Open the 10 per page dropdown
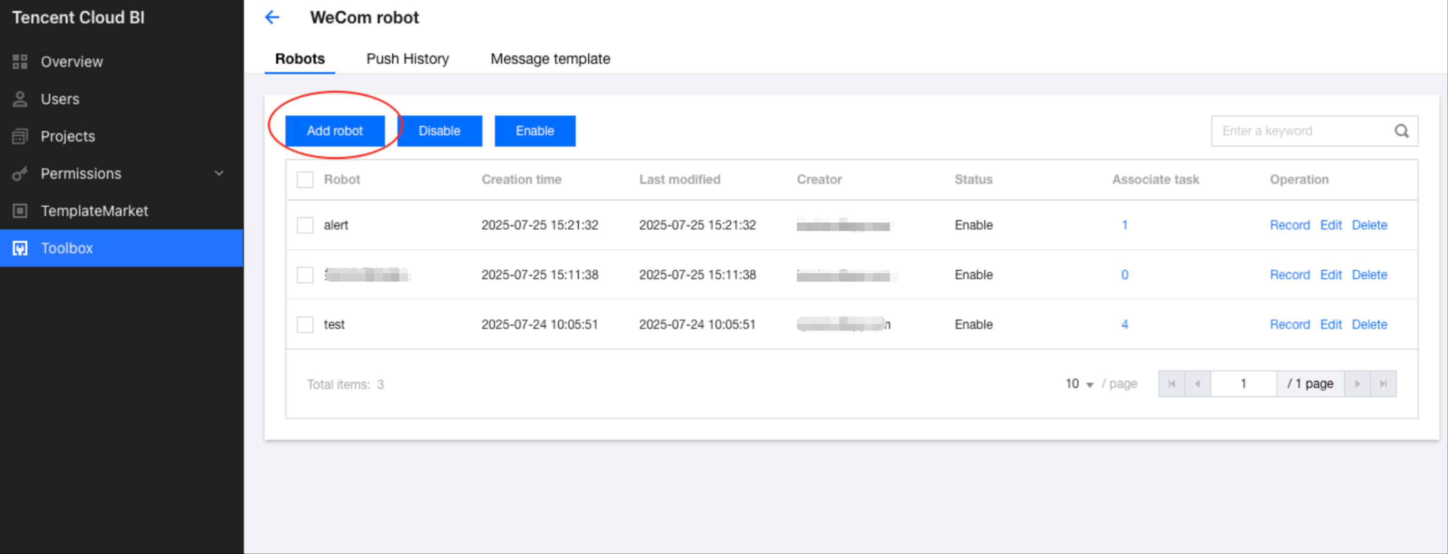The image size is (1448, 554). [1079, 384]
